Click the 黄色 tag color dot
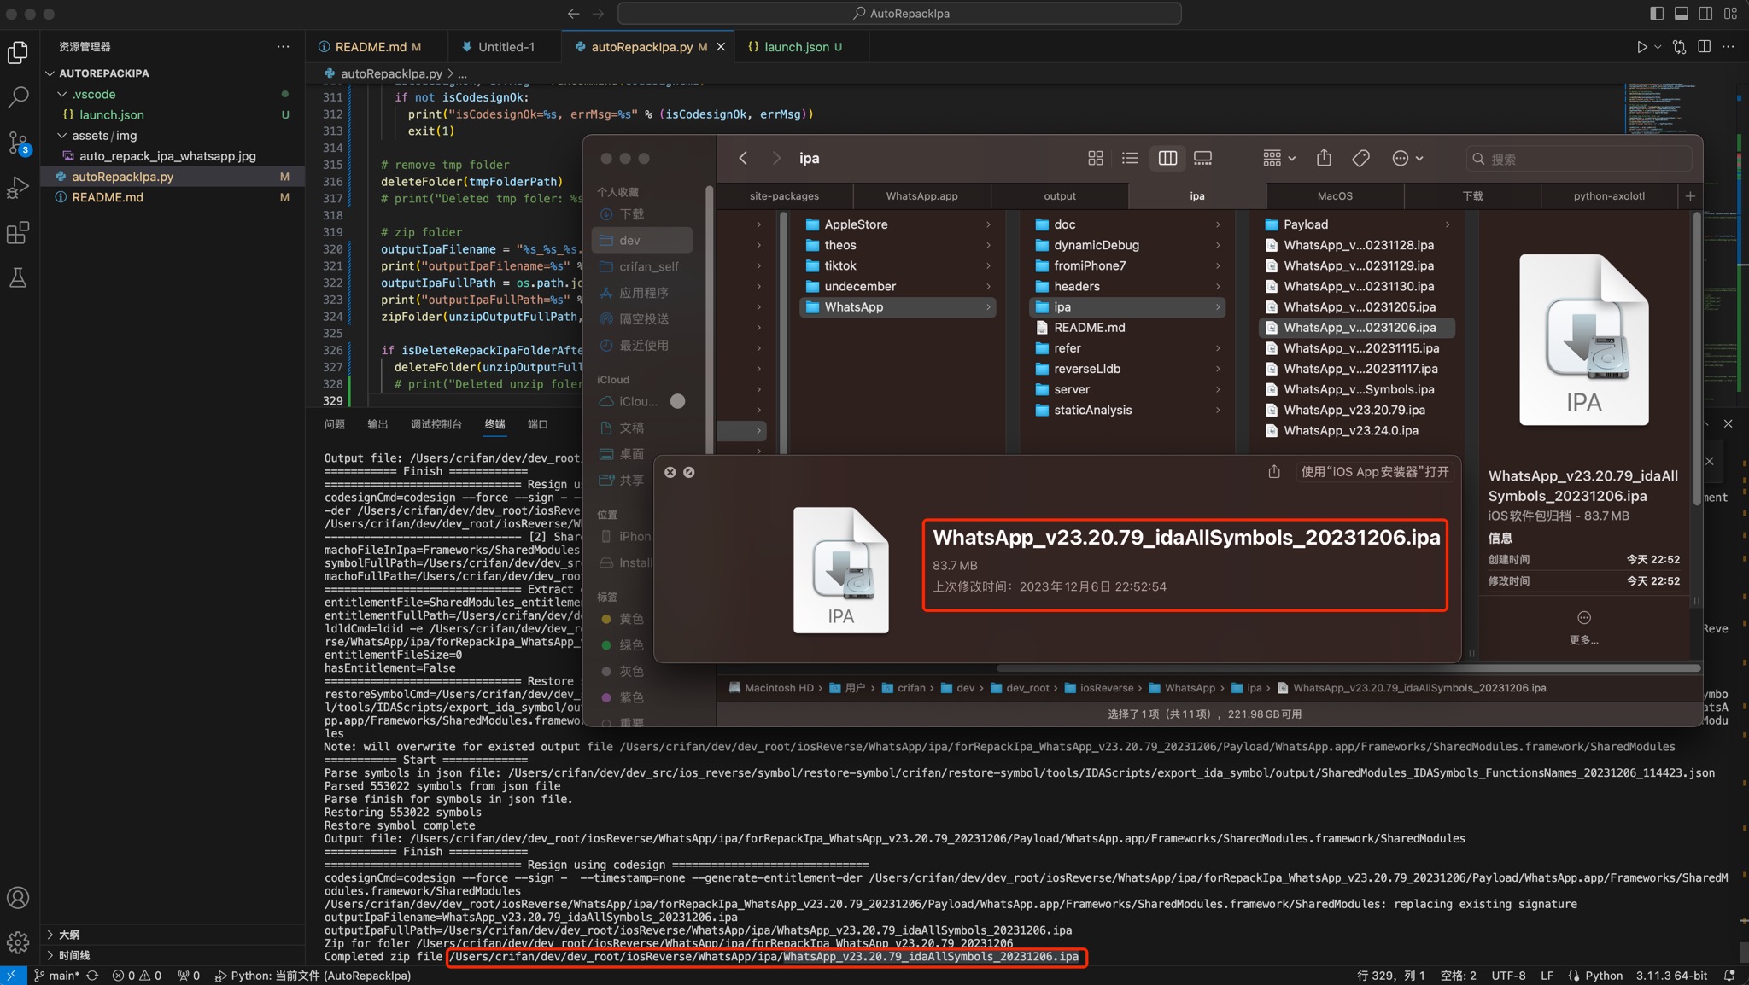 point(606,619)
